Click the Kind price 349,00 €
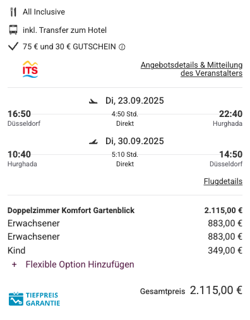The height and width of the screenshot is (320, 250). click(x=225, y=250)
